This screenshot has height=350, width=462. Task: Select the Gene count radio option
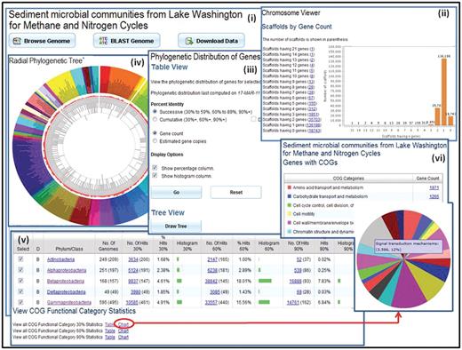tap(155, 133)
